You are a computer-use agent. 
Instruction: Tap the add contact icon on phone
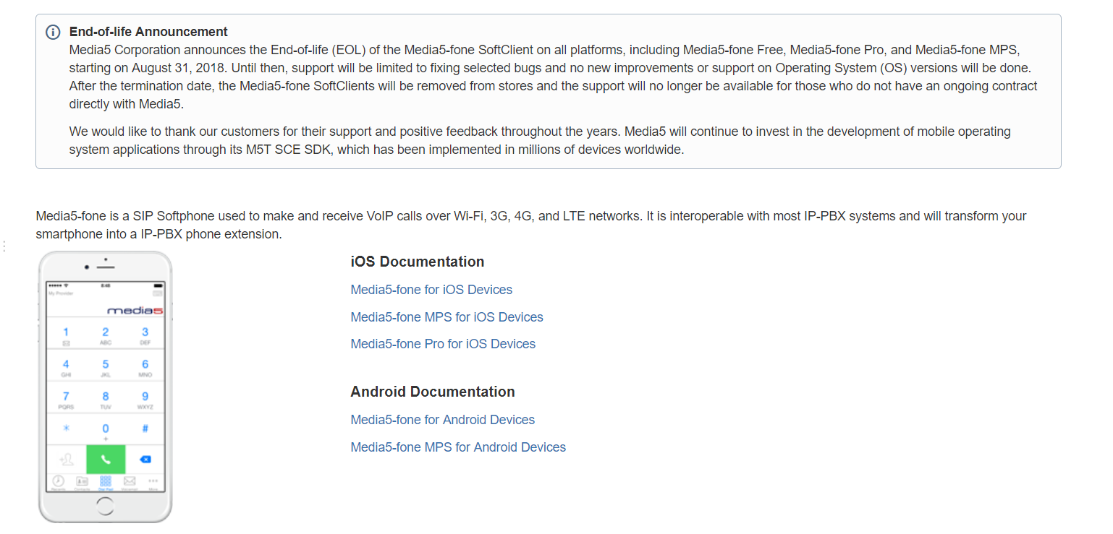[67, 460]
